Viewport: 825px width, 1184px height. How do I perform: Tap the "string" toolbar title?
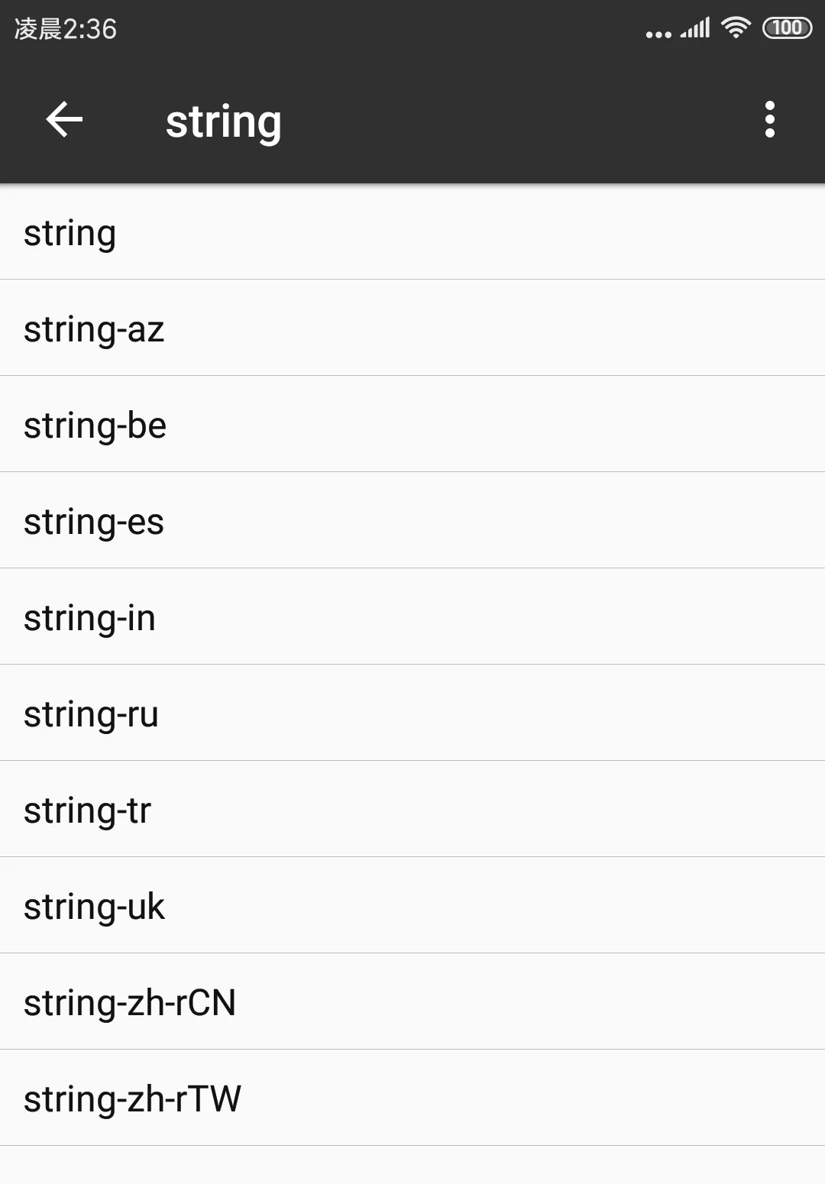point(223,121)
